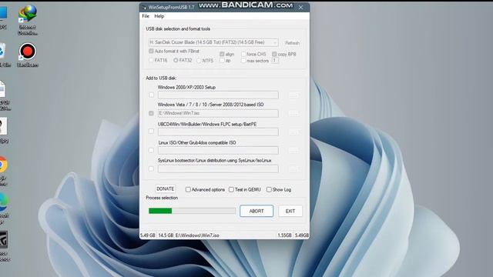Click the SysLinux bootsector path field
493x277 pixels.
(x=218, y=169)
